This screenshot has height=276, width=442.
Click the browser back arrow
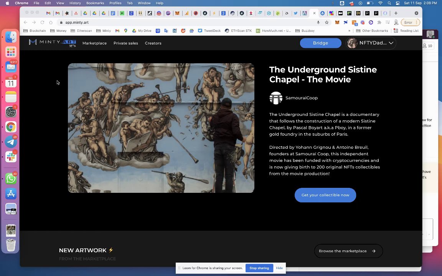pyautogui.click(x=25, y=22)
